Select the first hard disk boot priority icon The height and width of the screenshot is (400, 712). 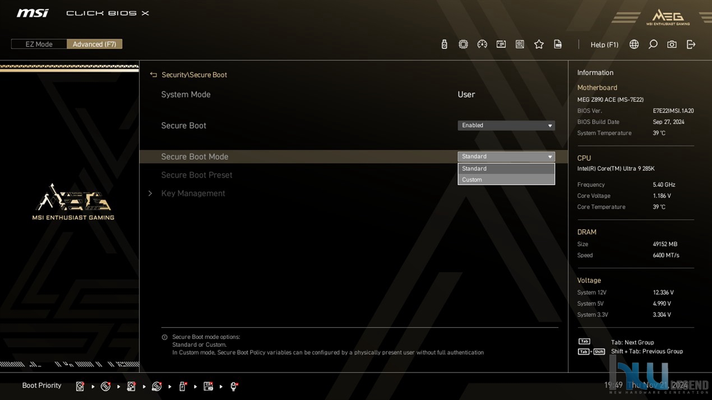pos(80,386)
